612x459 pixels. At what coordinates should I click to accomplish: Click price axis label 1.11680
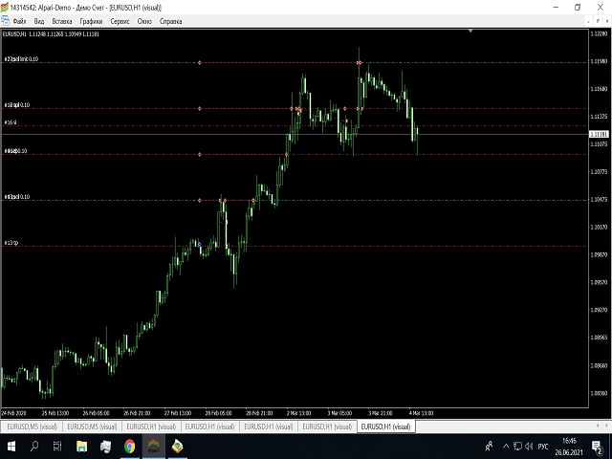pos(600,89)
